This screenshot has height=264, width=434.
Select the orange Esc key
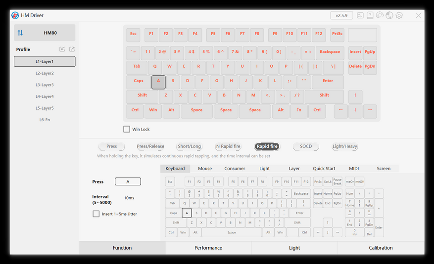(133, 35)
